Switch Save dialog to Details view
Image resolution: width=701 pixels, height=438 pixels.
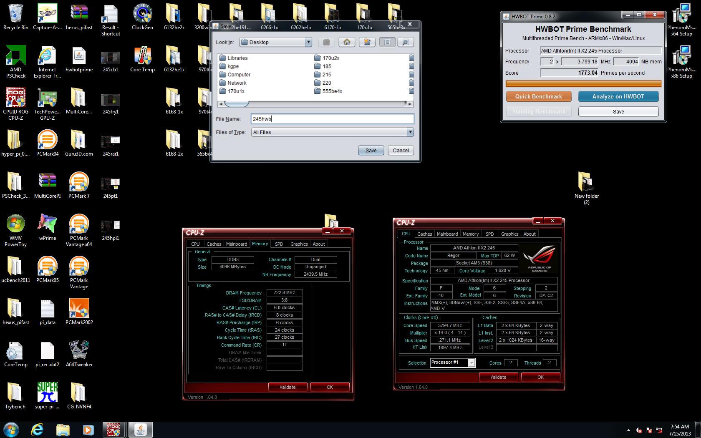tap(405, 42)
